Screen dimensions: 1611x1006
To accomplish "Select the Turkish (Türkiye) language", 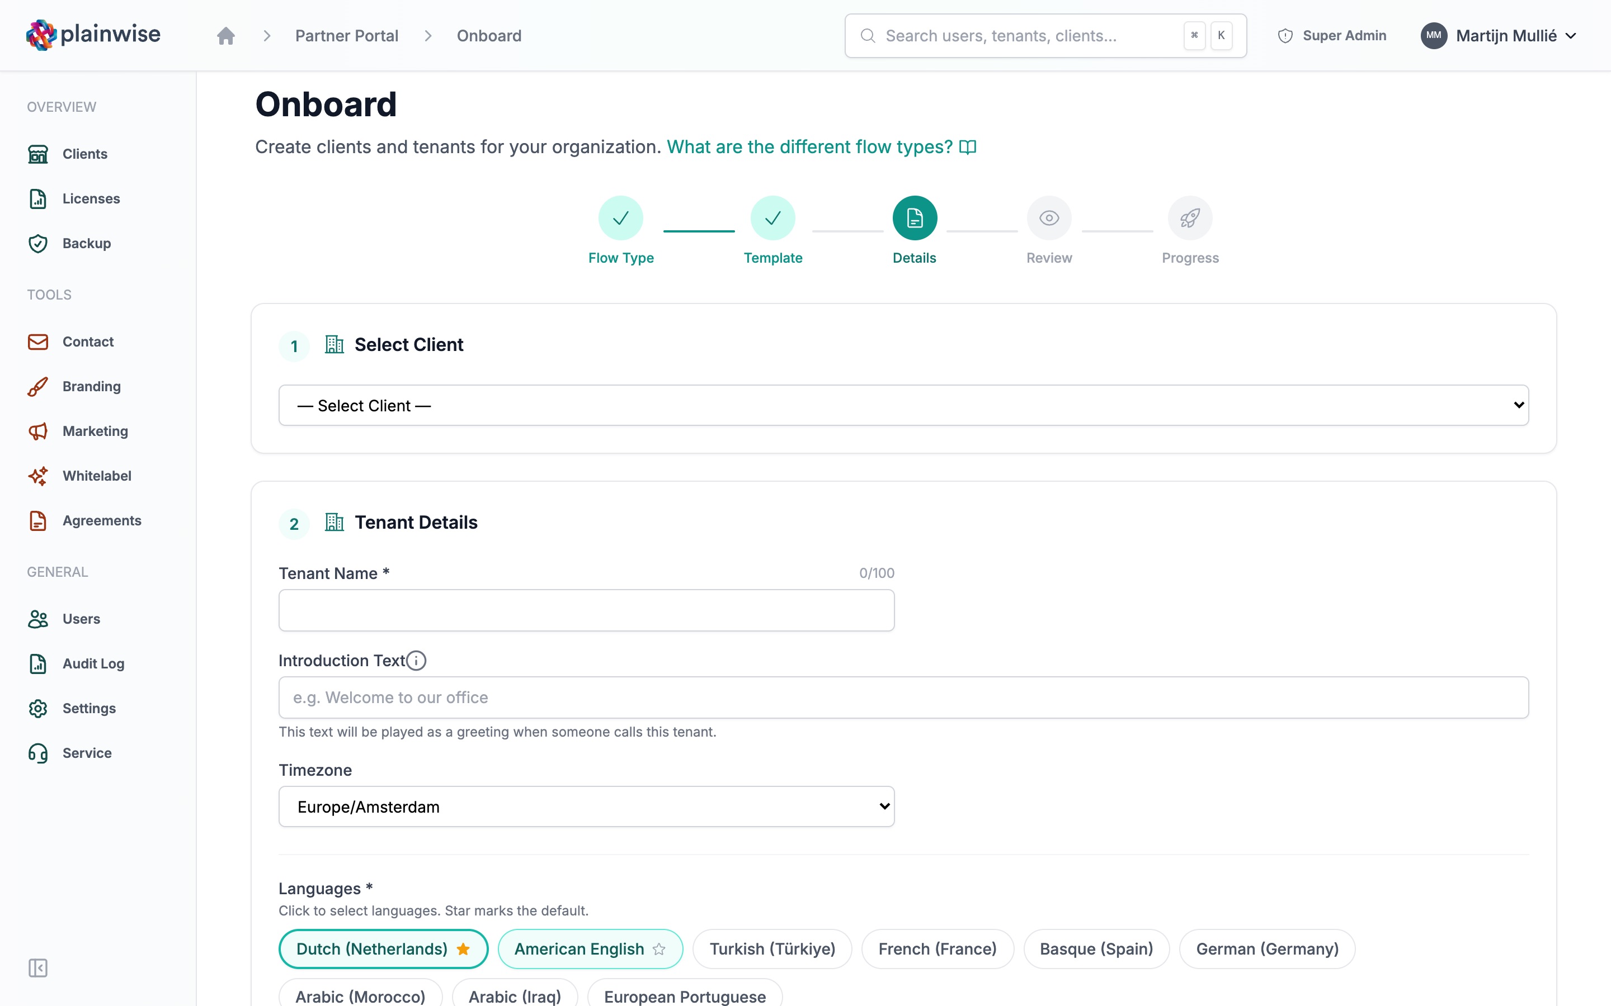I will click(772, 949).
